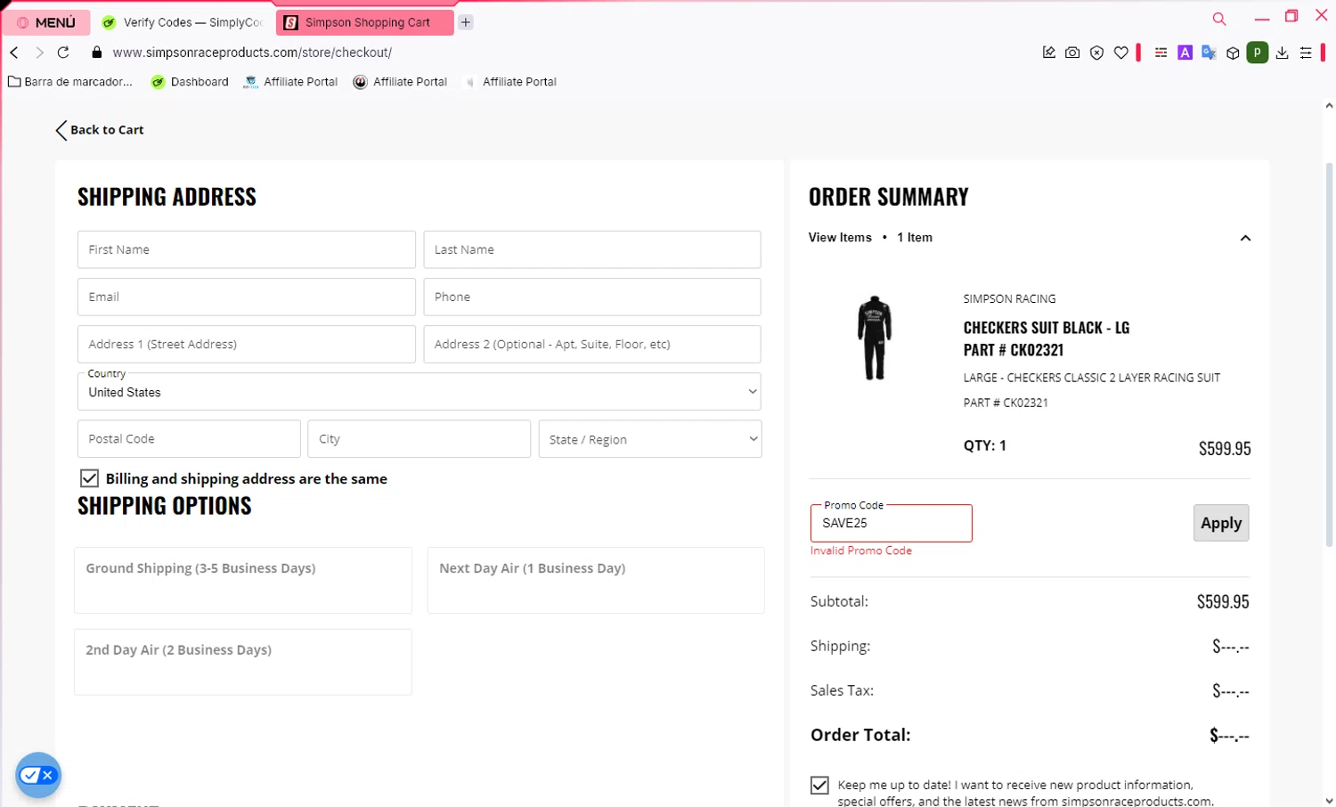Go back using the browser back arrow

tap(14, 53)
